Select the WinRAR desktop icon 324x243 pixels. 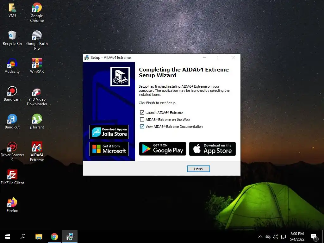click(37, 66)
